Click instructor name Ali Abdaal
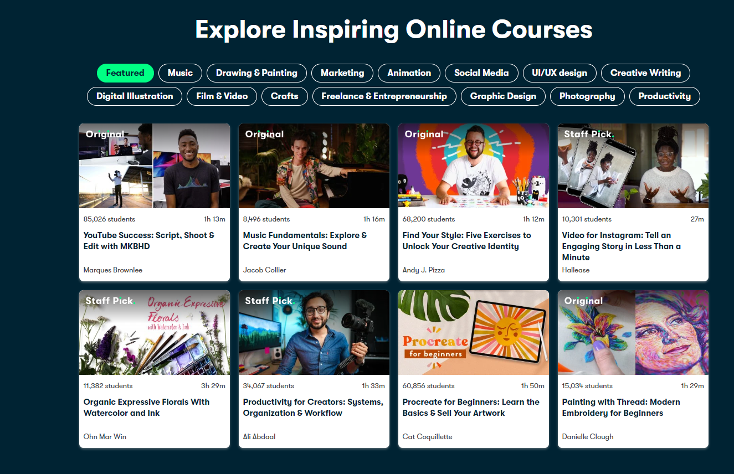 pyautogui.click(x=259, y=437)
